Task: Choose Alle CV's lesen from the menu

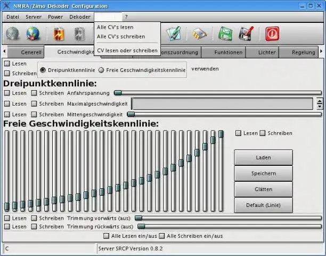Action: coord(127,27)
